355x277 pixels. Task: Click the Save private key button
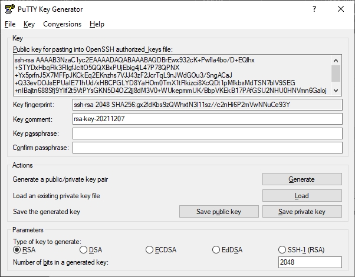[x=301, y=212]
